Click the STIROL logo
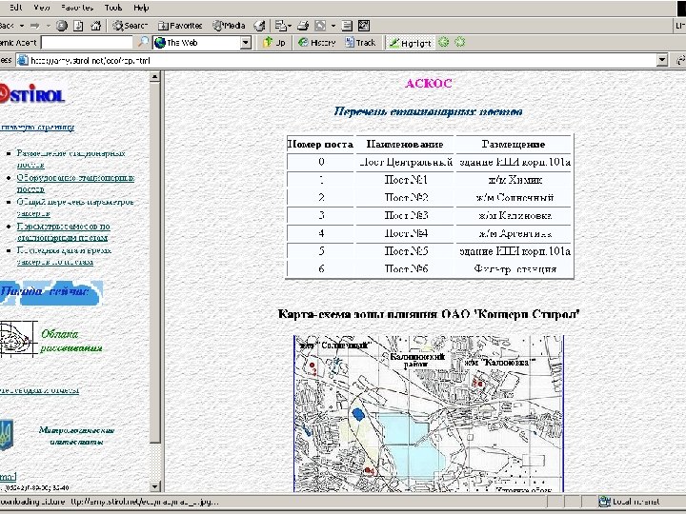Viewport: 686px width, 514px height. [x=35, y=92]
